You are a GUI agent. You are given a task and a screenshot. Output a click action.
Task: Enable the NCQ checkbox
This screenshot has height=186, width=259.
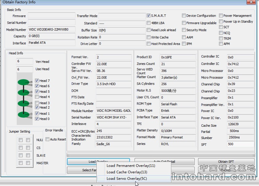221,33
